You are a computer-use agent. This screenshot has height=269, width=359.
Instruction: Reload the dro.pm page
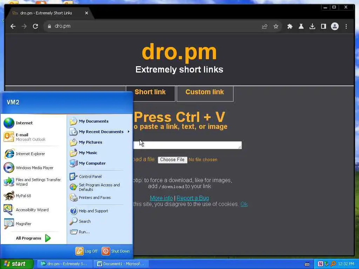35,26
